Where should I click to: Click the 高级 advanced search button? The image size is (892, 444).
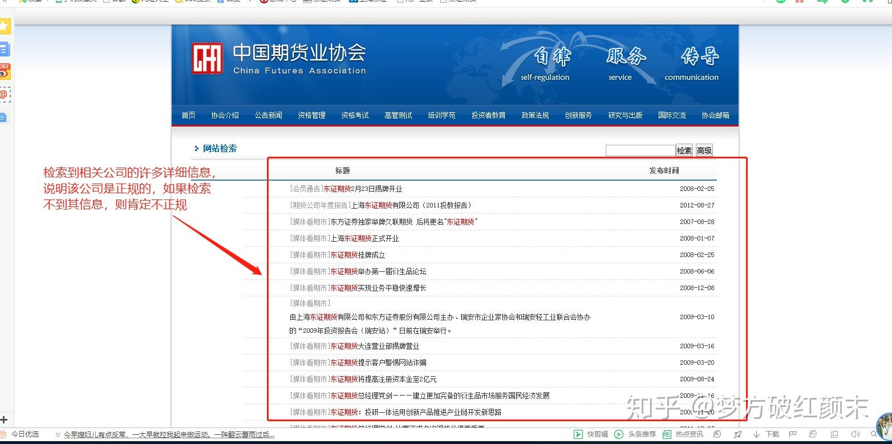pos(704,150)
